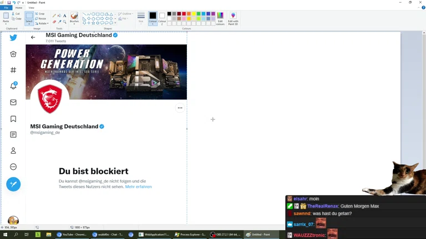This screenshot has height=239, width=426.
Task: Pick the Oval shape
Action: click(x=93, y=14)
